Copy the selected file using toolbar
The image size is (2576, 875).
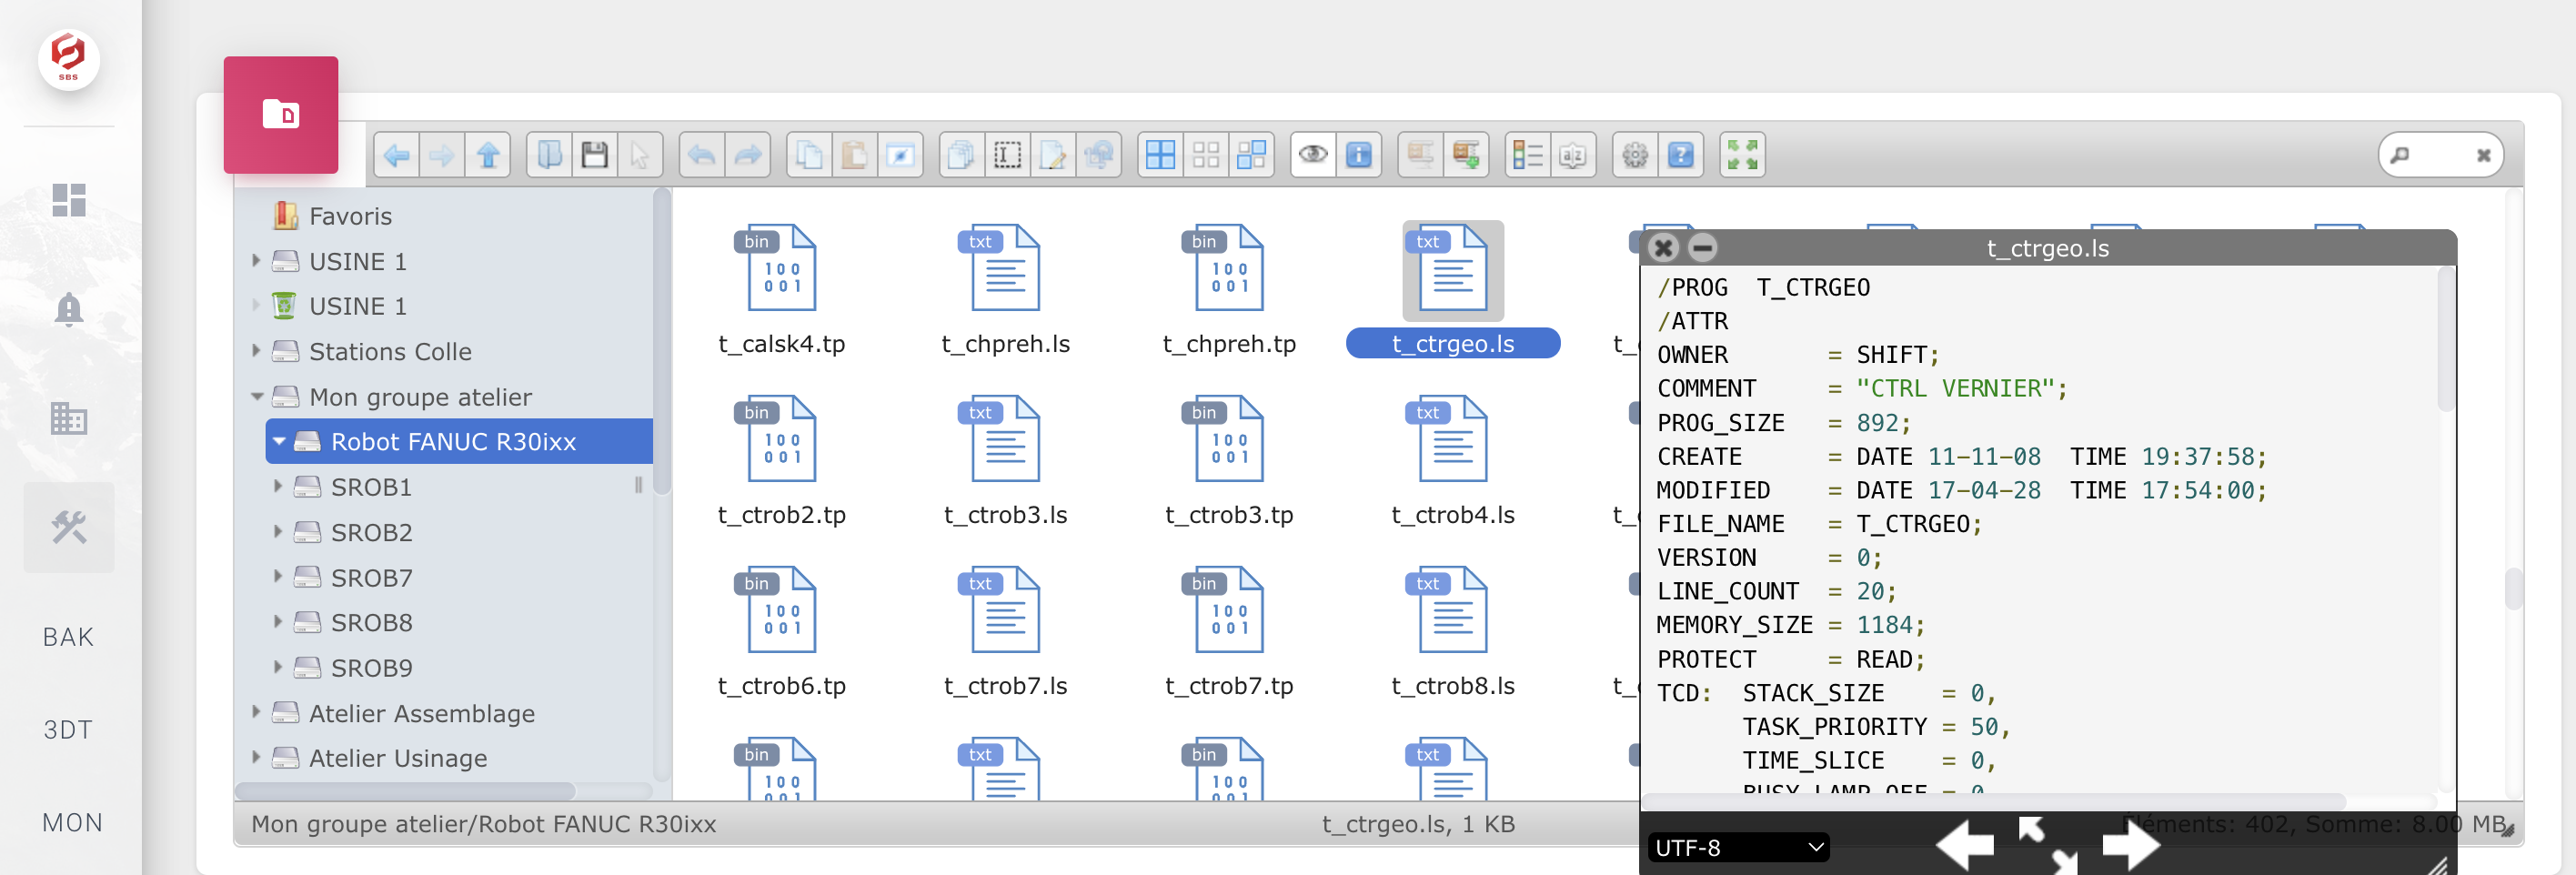click(809, 155)
